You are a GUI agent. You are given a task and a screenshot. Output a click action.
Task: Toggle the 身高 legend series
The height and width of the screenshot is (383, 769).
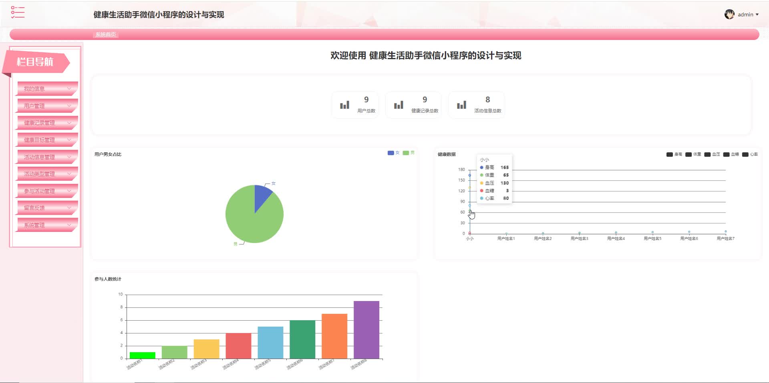674,154
